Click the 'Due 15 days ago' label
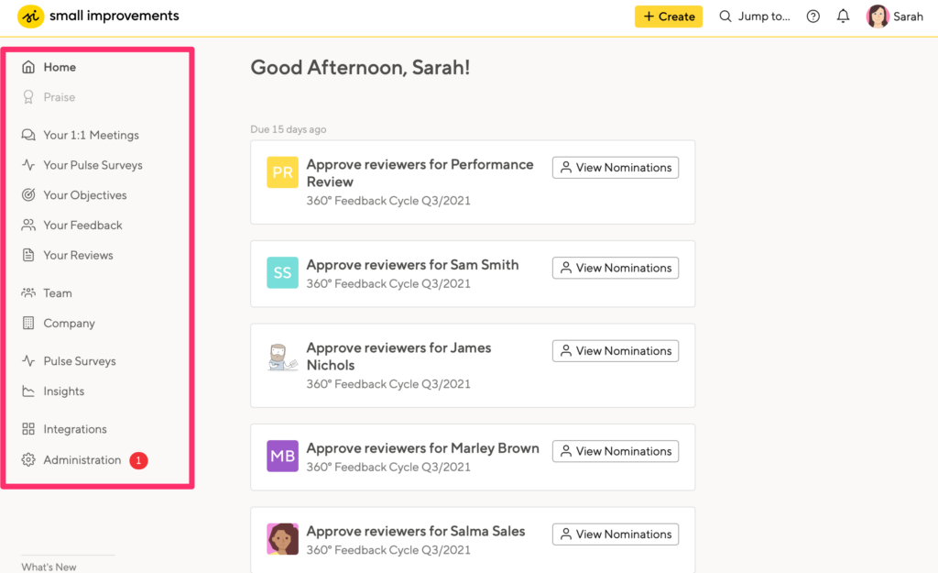Image resolution: width=938 pixels, height=573 pixels. [x=289, y=129]
